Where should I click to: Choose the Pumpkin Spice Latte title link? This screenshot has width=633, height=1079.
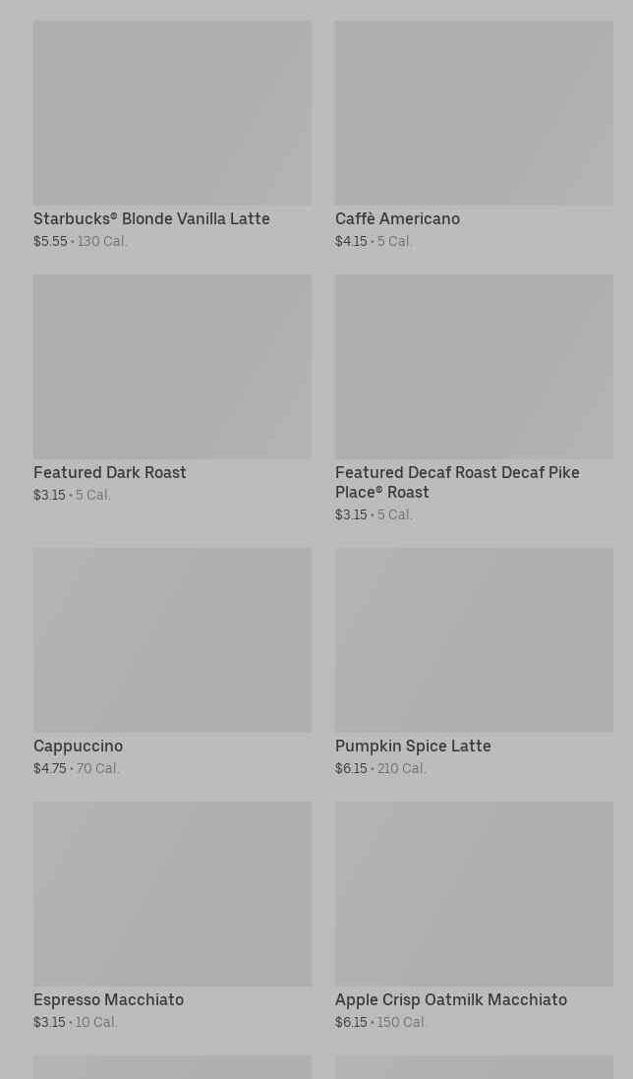pos(413,746)
